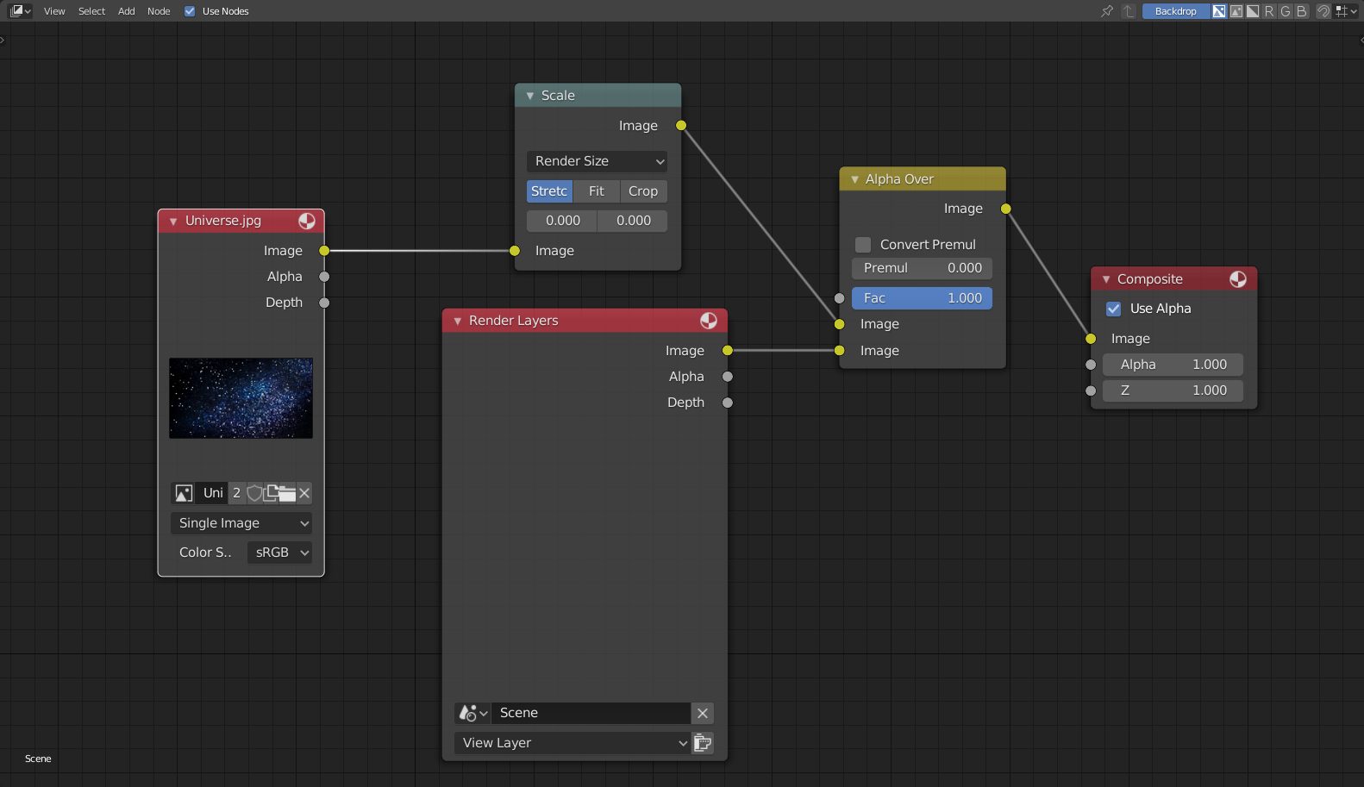Open the Single Image source dropdown

241,523
